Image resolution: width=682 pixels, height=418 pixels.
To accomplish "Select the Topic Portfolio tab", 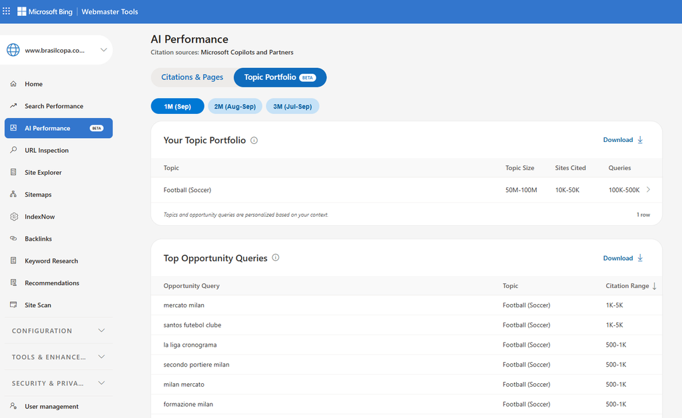I will [280, 77].
